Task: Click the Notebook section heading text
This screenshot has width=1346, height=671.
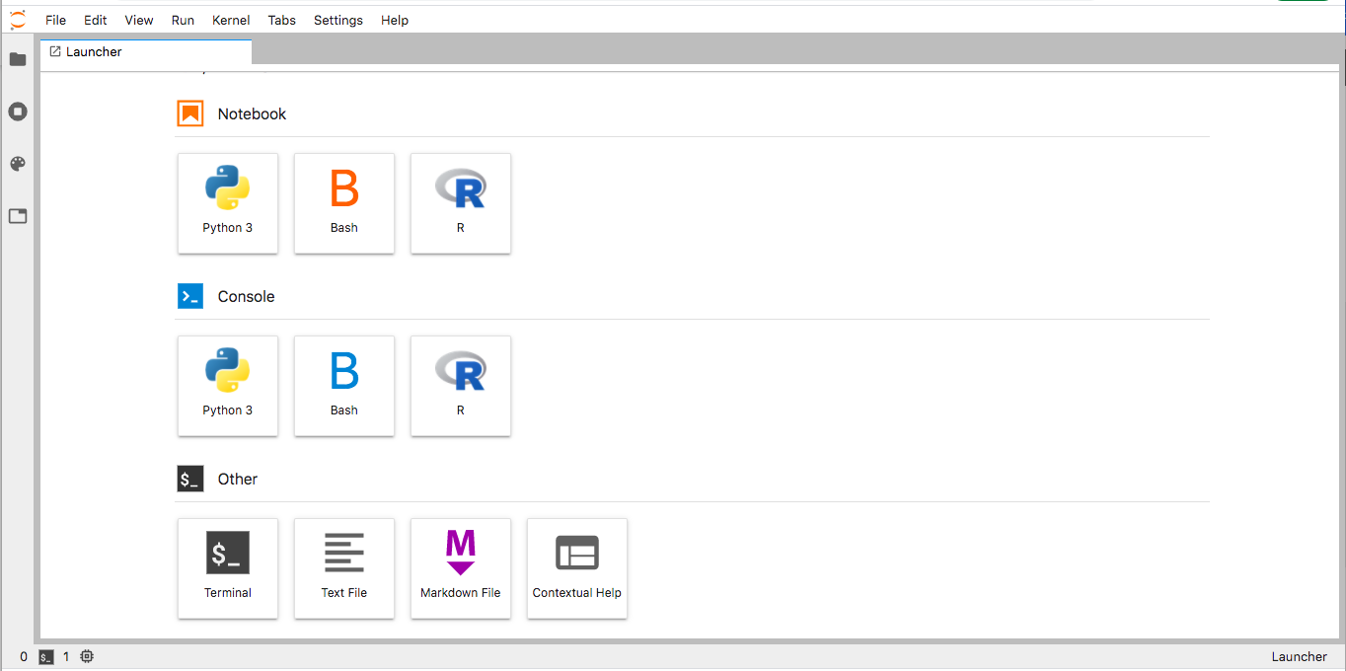Action: pyautogui.click(x=252, y=113)
